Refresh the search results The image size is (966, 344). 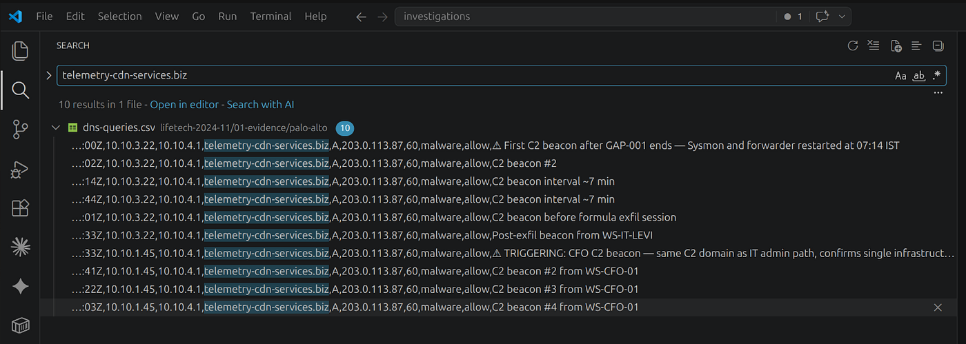click(853, 46)
